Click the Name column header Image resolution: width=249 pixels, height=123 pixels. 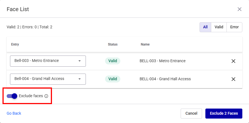(145, 44)
